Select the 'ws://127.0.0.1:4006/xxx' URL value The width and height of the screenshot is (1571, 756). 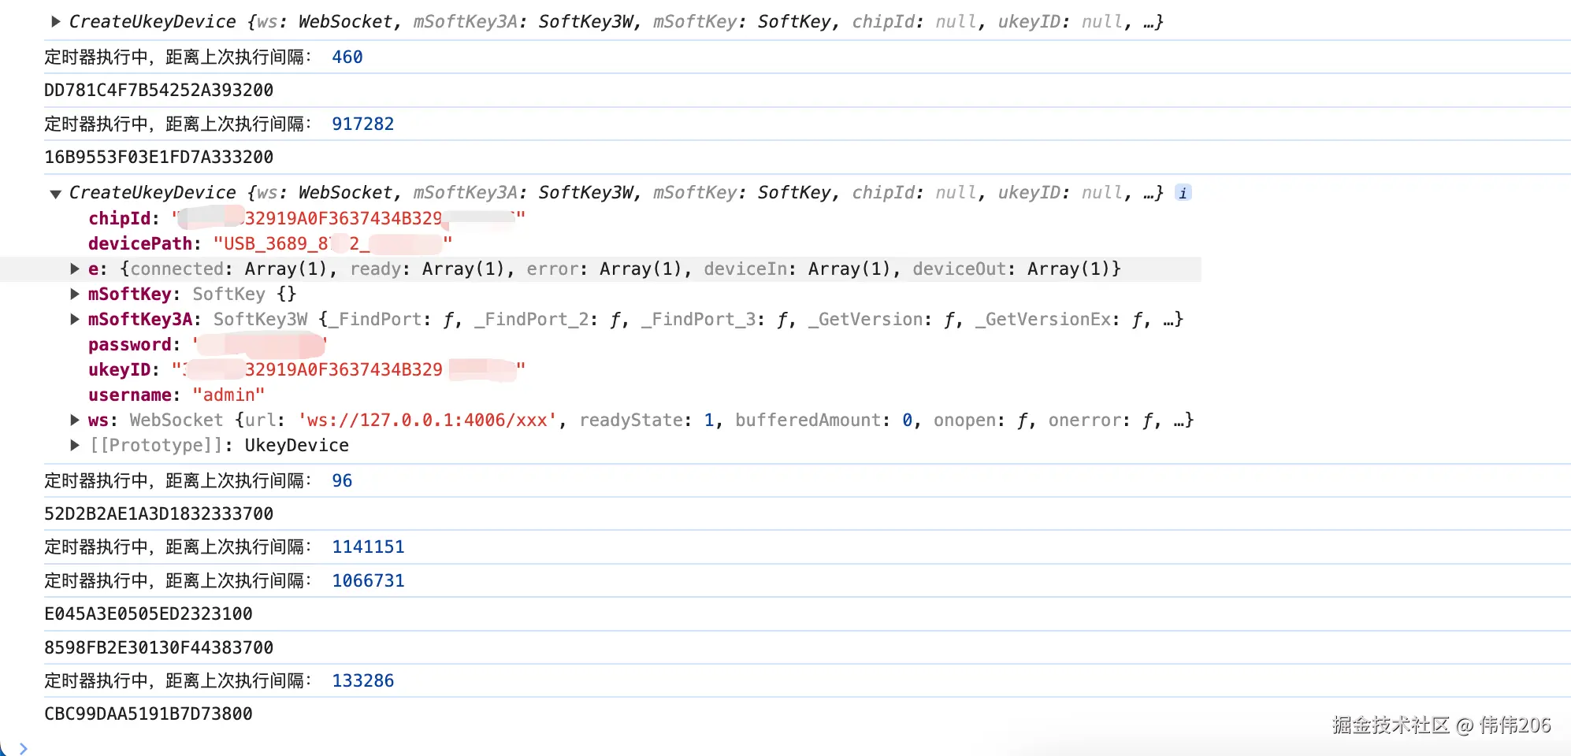pyautogui.click(x=428, y=421)
